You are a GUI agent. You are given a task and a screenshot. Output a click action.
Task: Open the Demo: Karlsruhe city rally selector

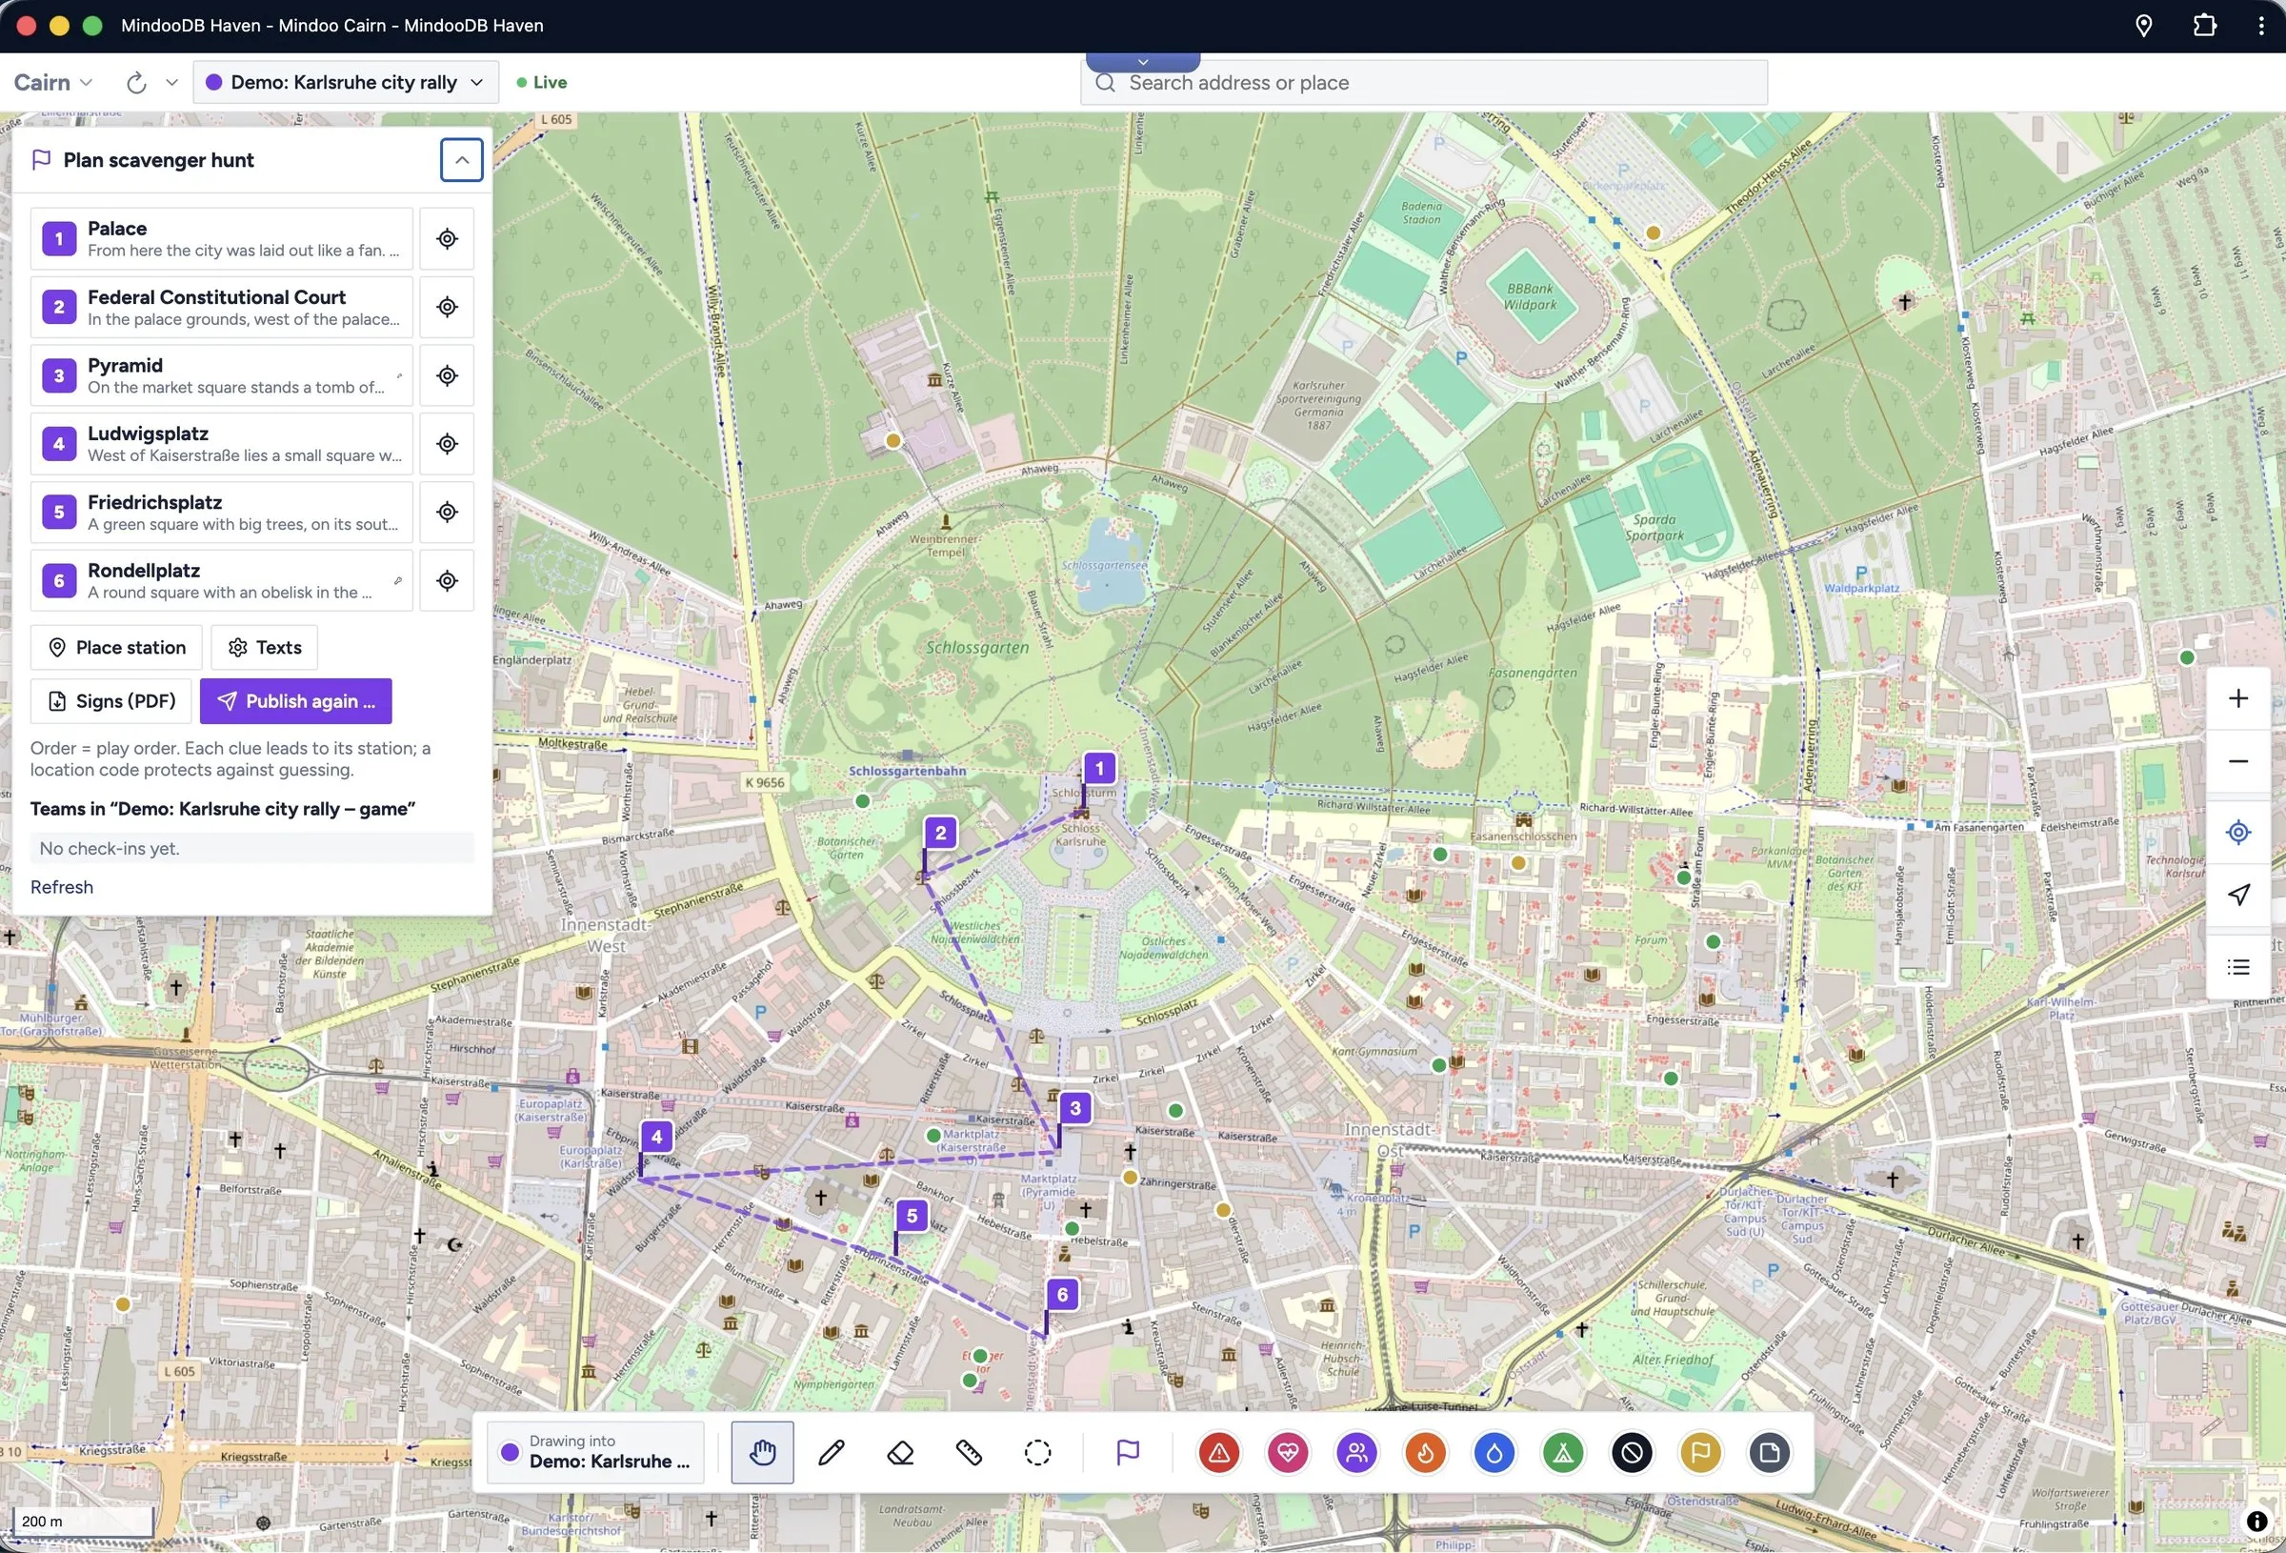[x=345, y=83]
